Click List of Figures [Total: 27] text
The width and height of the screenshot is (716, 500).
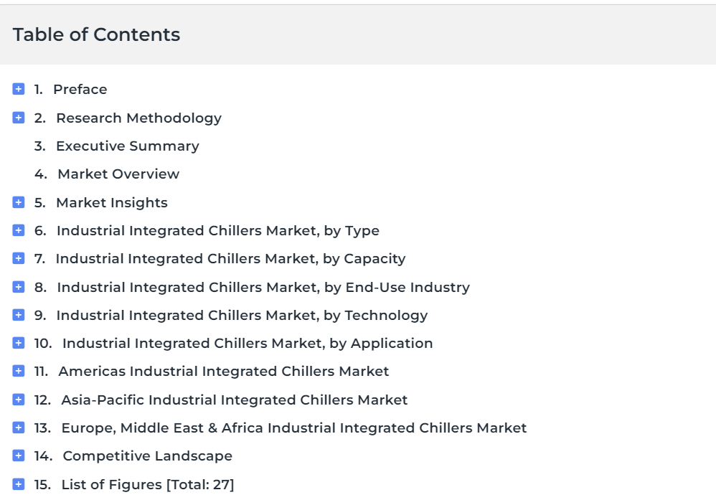coord(148,484)
